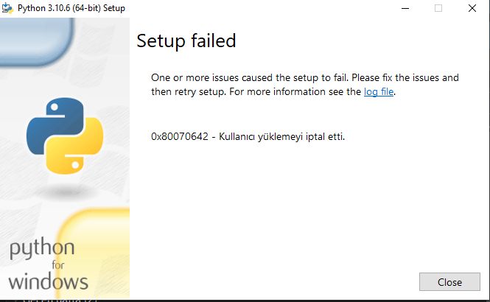Click the "Kullanıcı yüklemeyi iptal etti" message

[x=281, y=136]
